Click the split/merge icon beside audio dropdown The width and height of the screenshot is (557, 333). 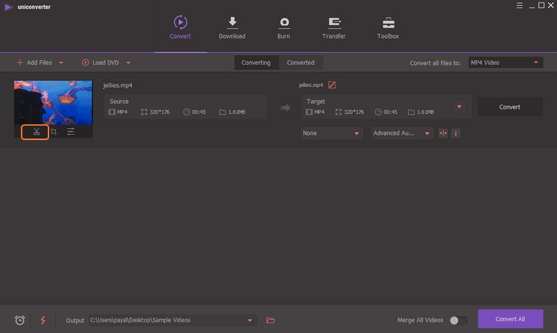click(443, 133)
